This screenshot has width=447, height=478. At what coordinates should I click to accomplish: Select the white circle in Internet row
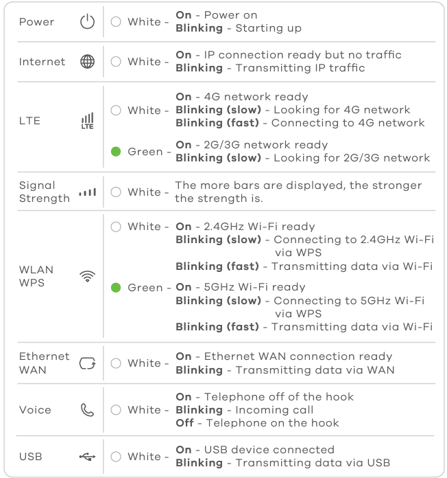coord(116,62)
